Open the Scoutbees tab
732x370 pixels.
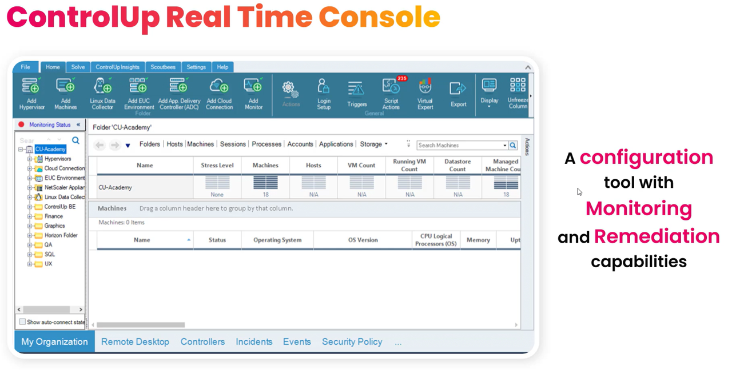163,67
